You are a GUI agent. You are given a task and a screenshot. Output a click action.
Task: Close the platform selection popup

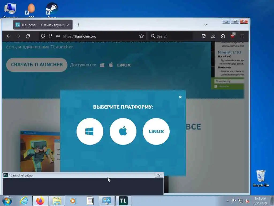[x=180, y=97]
